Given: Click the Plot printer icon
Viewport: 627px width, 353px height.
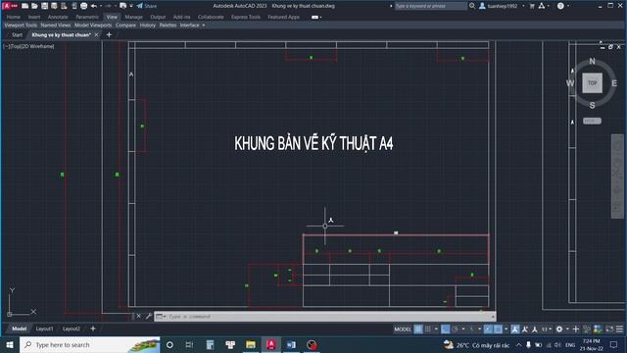Looking at the screenshot, I should pyautogui.click(x=83, y=6).
